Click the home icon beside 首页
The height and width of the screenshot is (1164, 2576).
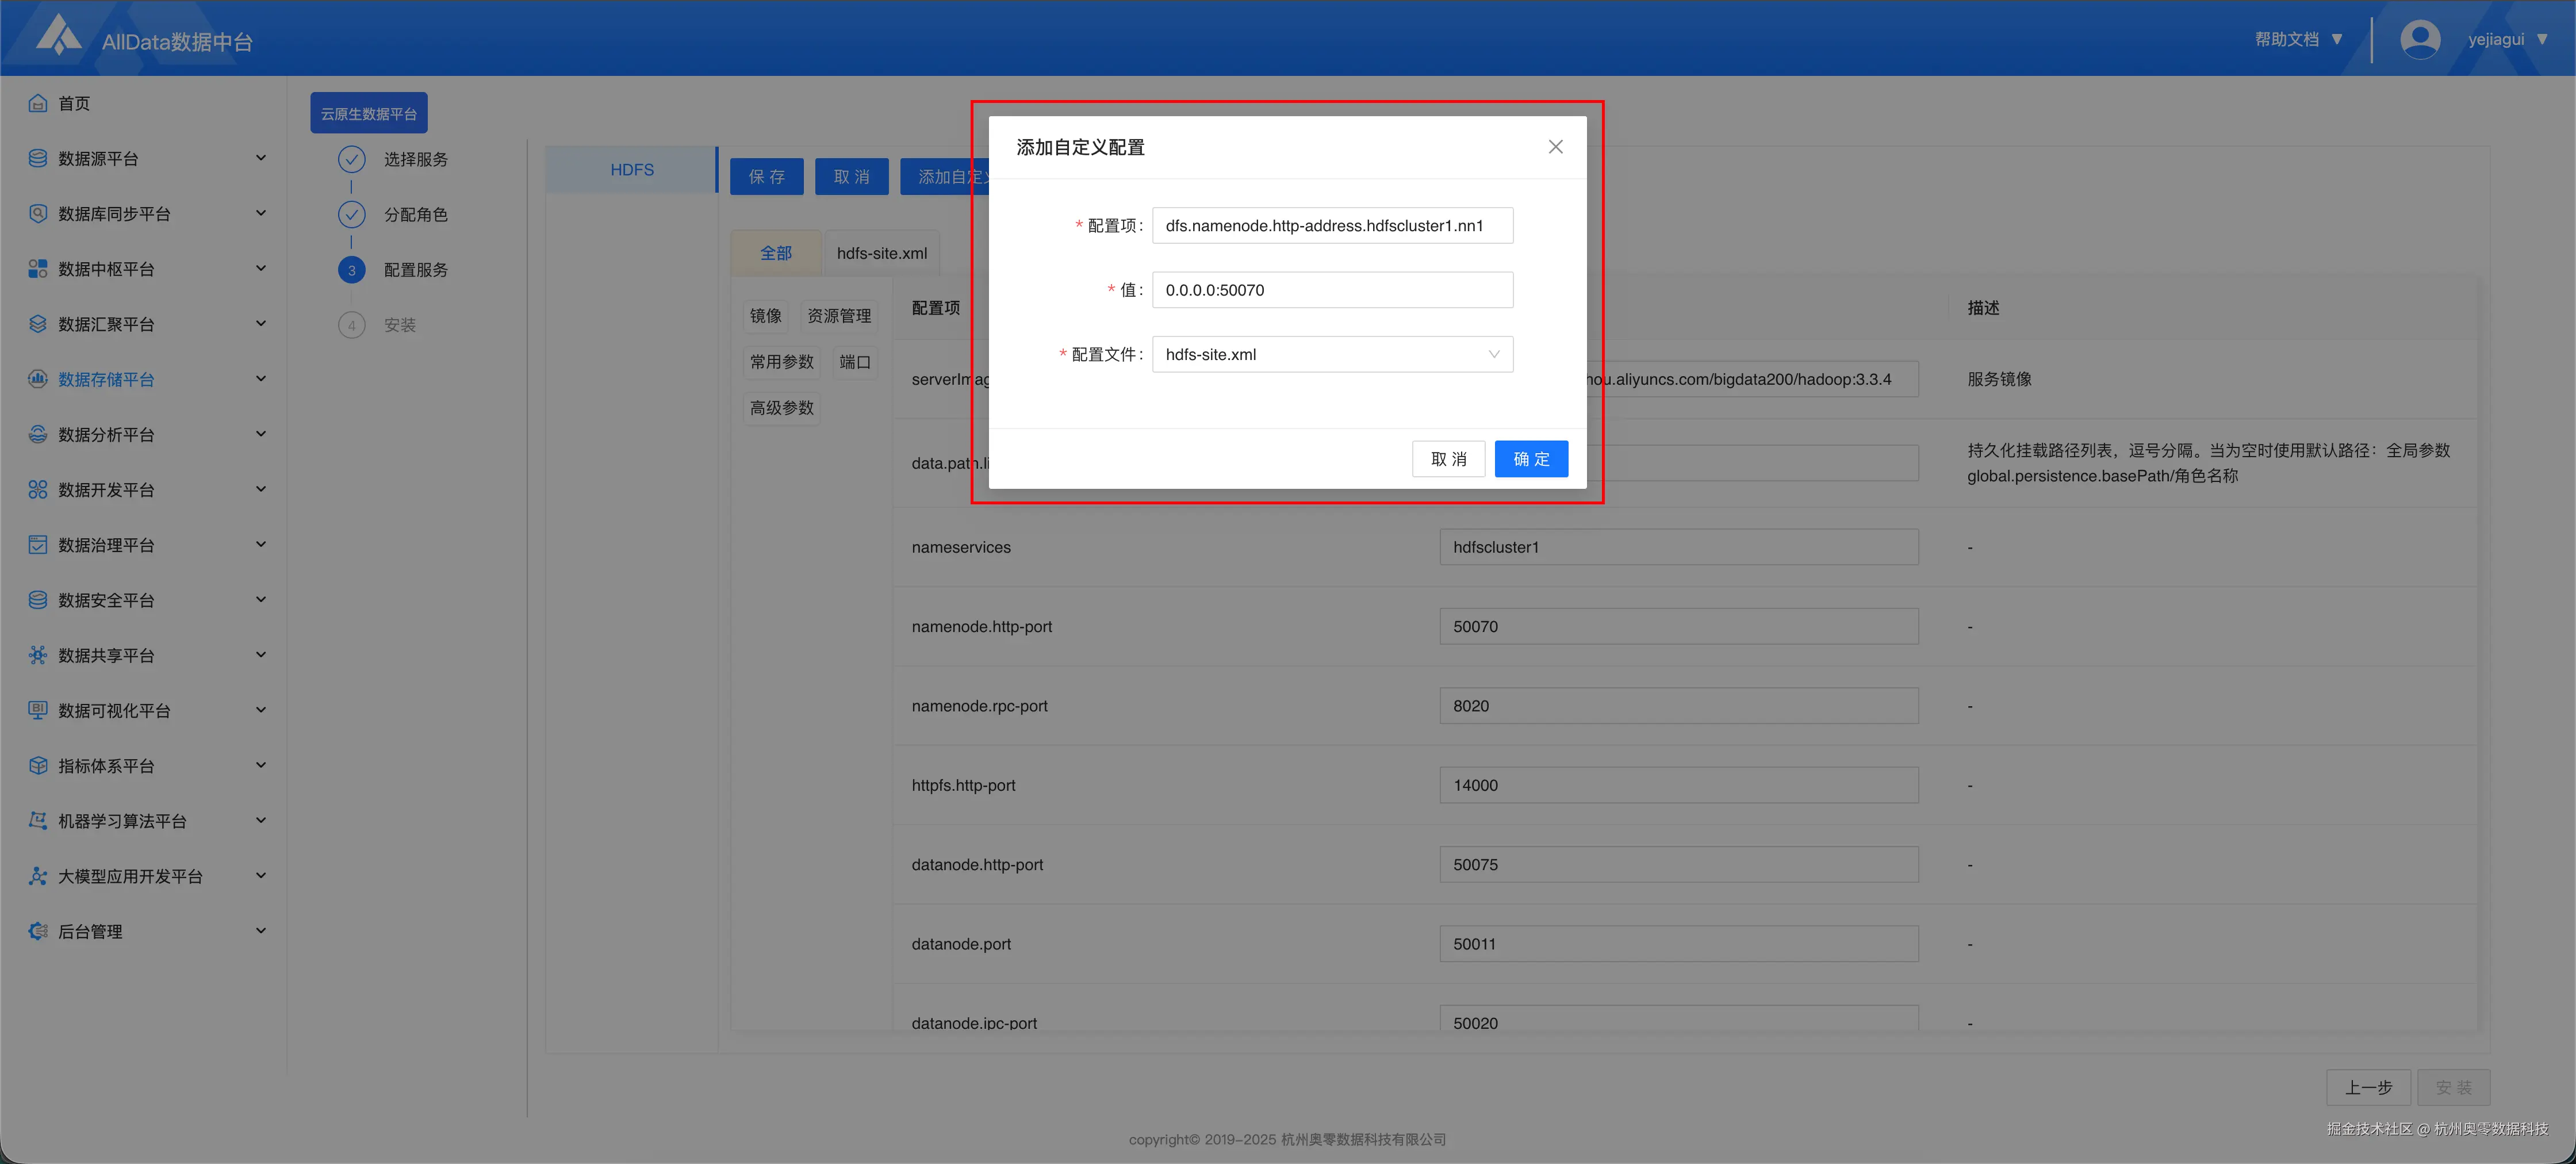tap(38, 103)
